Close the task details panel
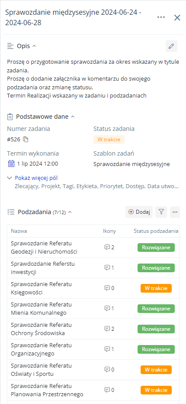This screenshot has height=404, width=186. click(x=177, y=17)
